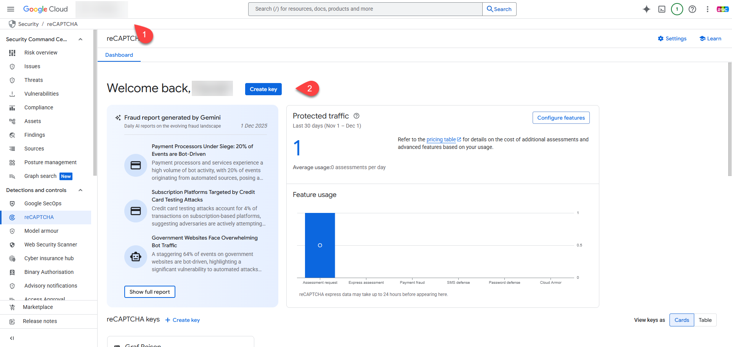The image size is (732, 347).
Task: Activate Cloud Shell terminal icon
Action: point(662,9)
